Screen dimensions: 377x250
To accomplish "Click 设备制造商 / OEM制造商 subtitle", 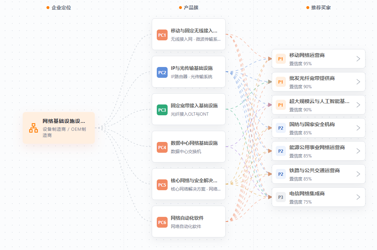I will (64, 132).
